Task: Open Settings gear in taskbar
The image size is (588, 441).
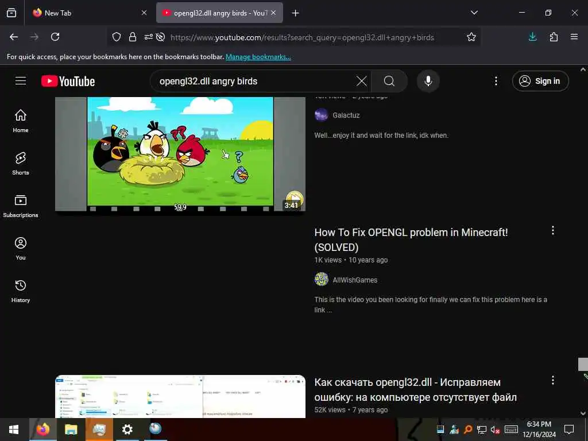Action: (127, 429)
